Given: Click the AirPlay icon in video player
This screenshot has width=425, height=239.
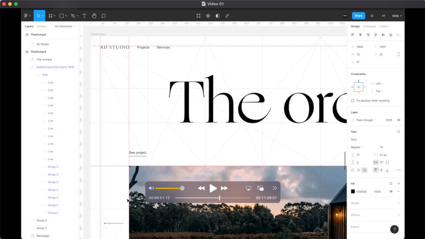Looking at the screenshot, I should pos(248,188).
